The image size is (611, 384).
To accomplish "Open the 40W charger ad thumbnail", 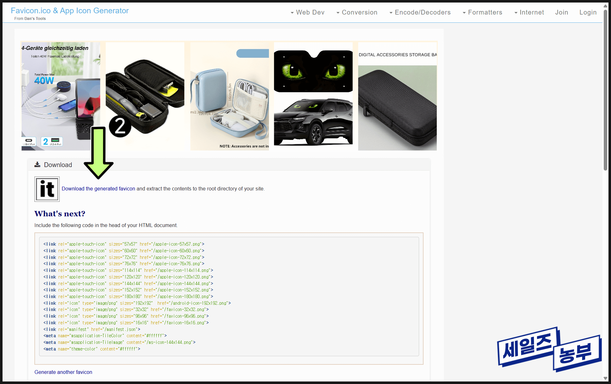I will 61,96.
